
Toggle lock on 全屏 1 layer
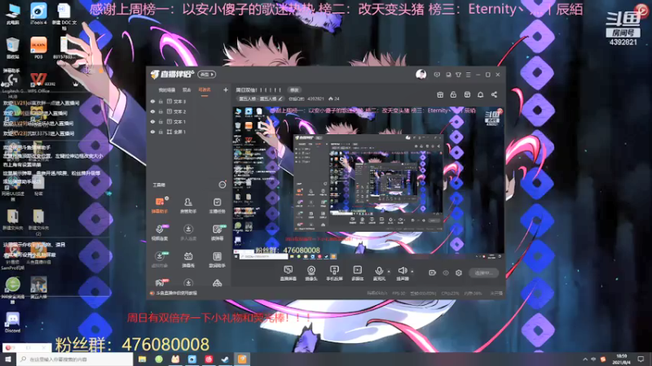click(161, 132)
